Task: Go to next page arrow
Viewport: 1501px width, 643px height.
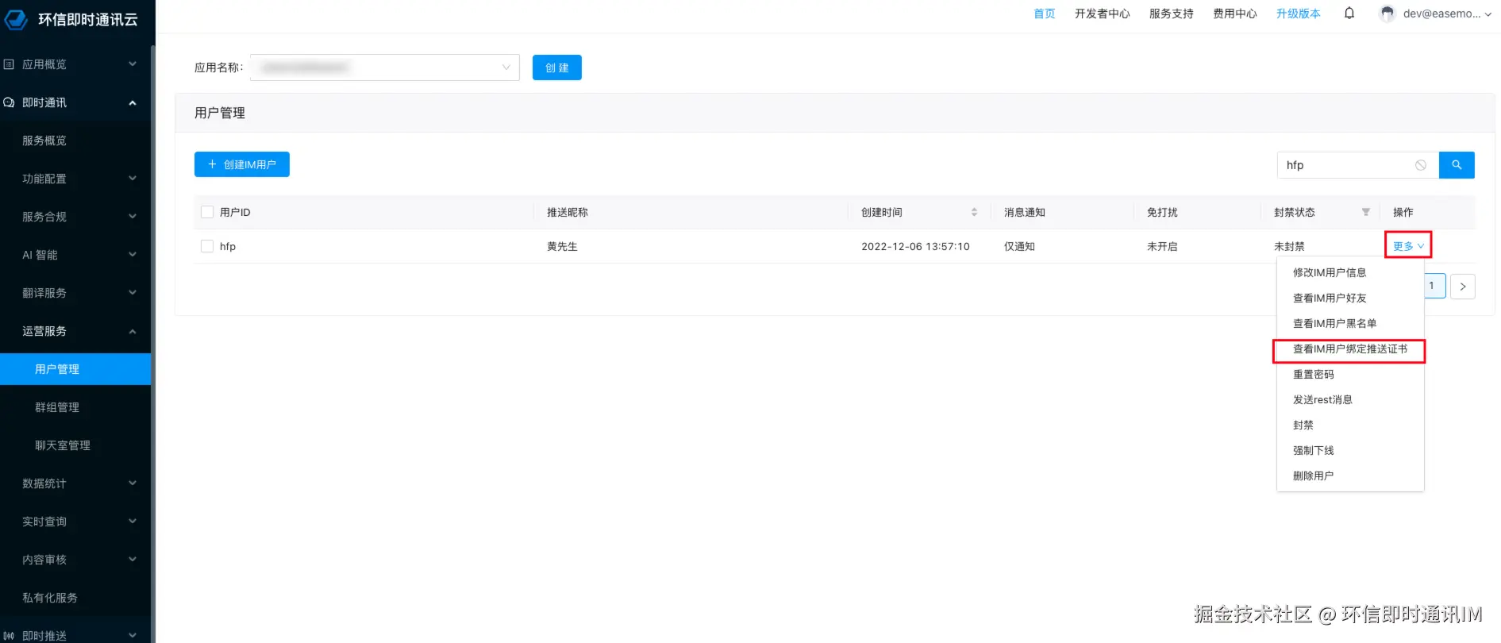Action: tap(1462, 287)
